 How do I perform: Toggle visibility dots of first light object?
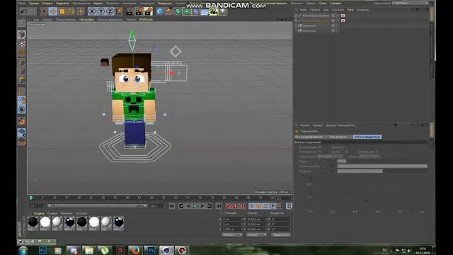point(336,25)
